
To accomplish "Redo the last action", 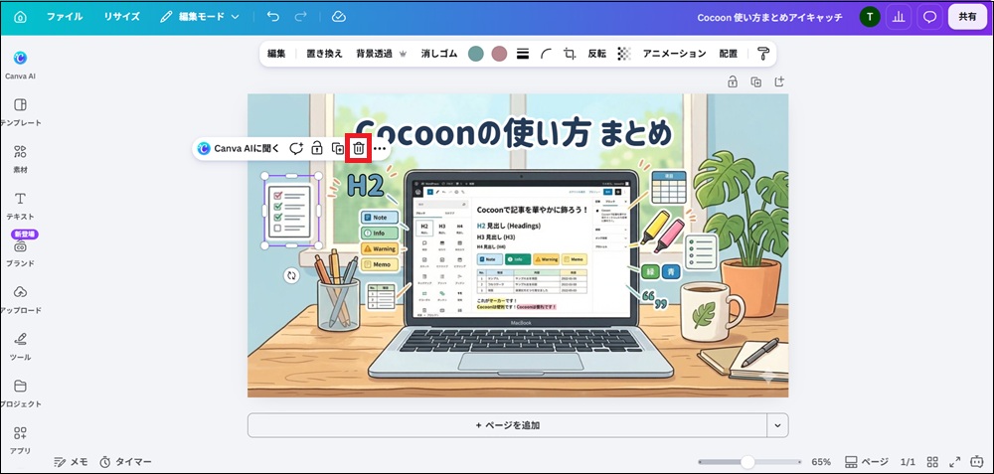I will (301, 17).
